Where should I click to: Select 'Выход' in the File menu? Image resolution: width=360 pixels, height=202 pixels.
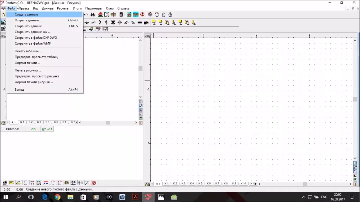[x=44, y=90]
